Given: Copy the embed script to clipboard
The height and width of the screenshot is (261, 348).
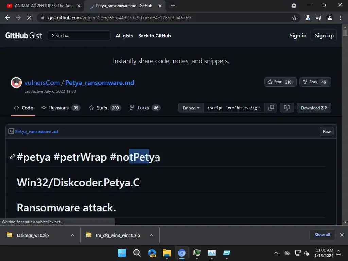Looking at the screenshot, I should 271,108.
